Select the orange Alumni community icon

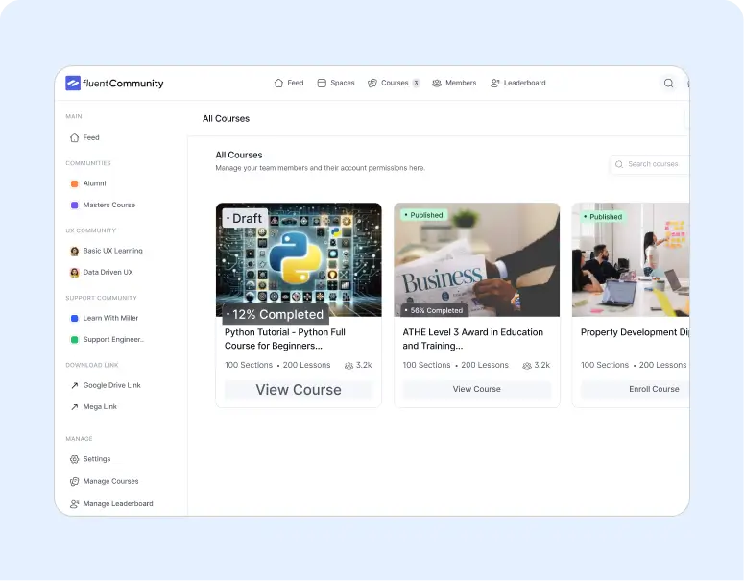(x=75, y=183)
